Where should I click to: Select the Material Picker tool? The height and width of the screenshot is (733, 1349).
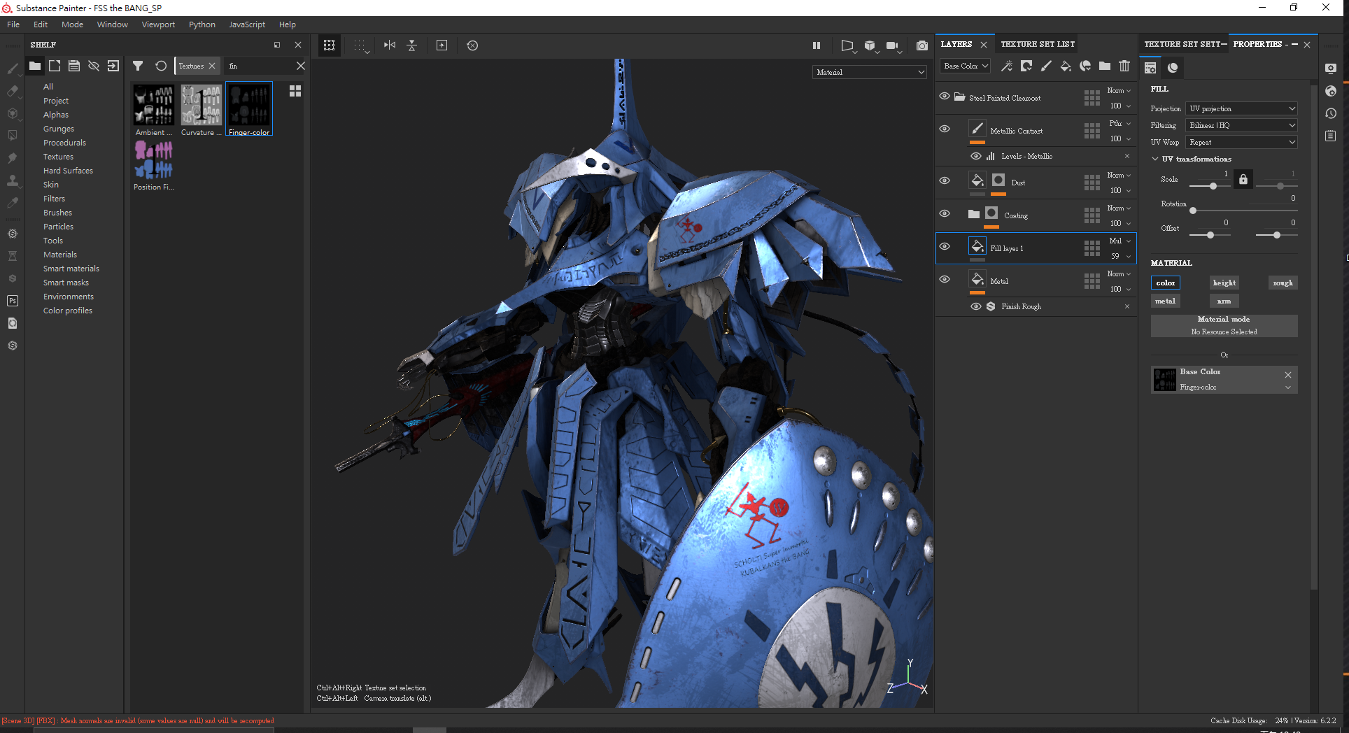tap(13, 203)
